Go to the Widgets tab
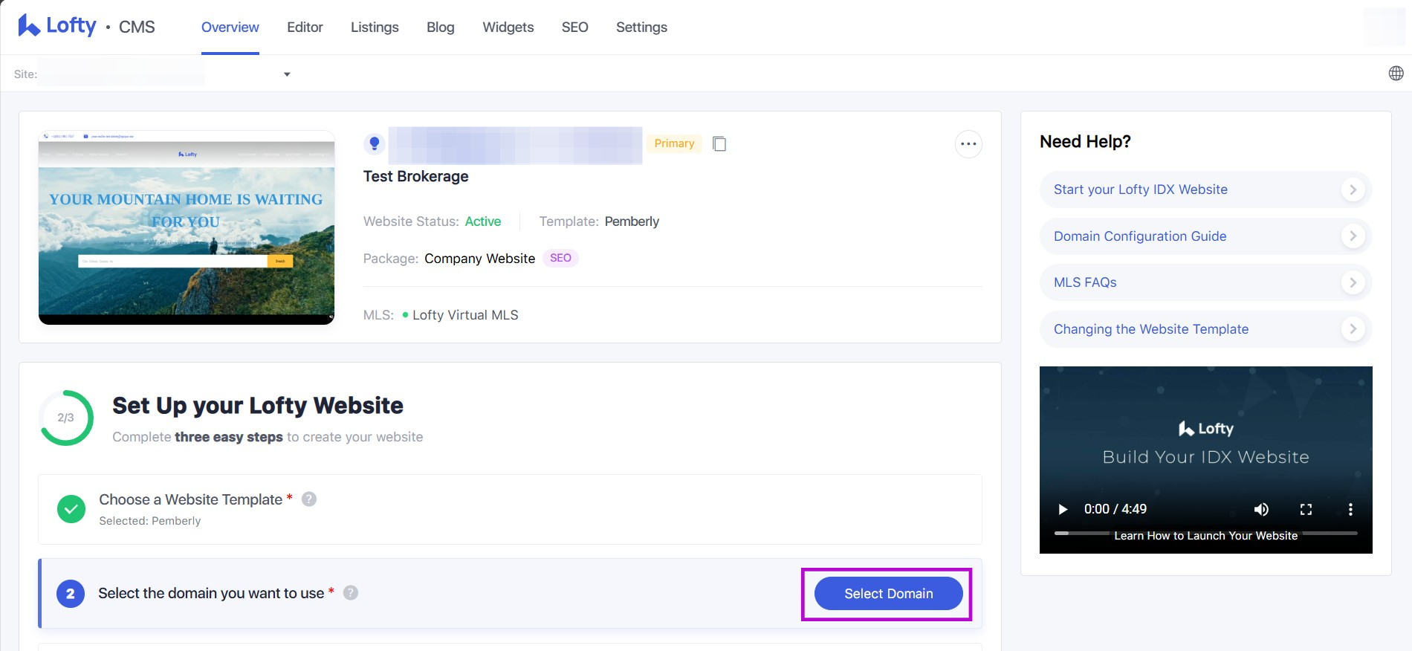The height and width of the screenshot is (651, 1412). (x=508, y=27)
